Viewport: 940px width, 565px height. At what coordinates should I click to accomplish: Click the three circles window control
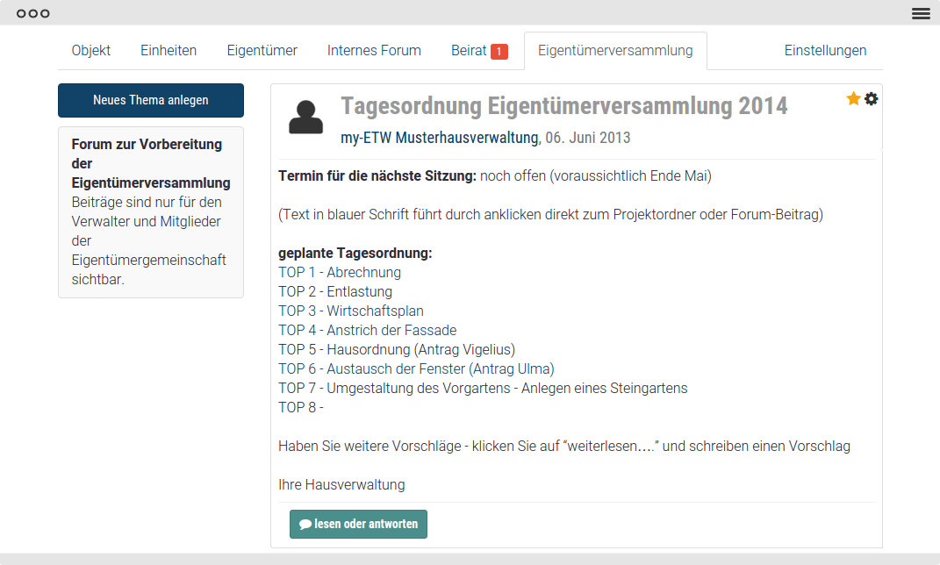click(32, 13)
